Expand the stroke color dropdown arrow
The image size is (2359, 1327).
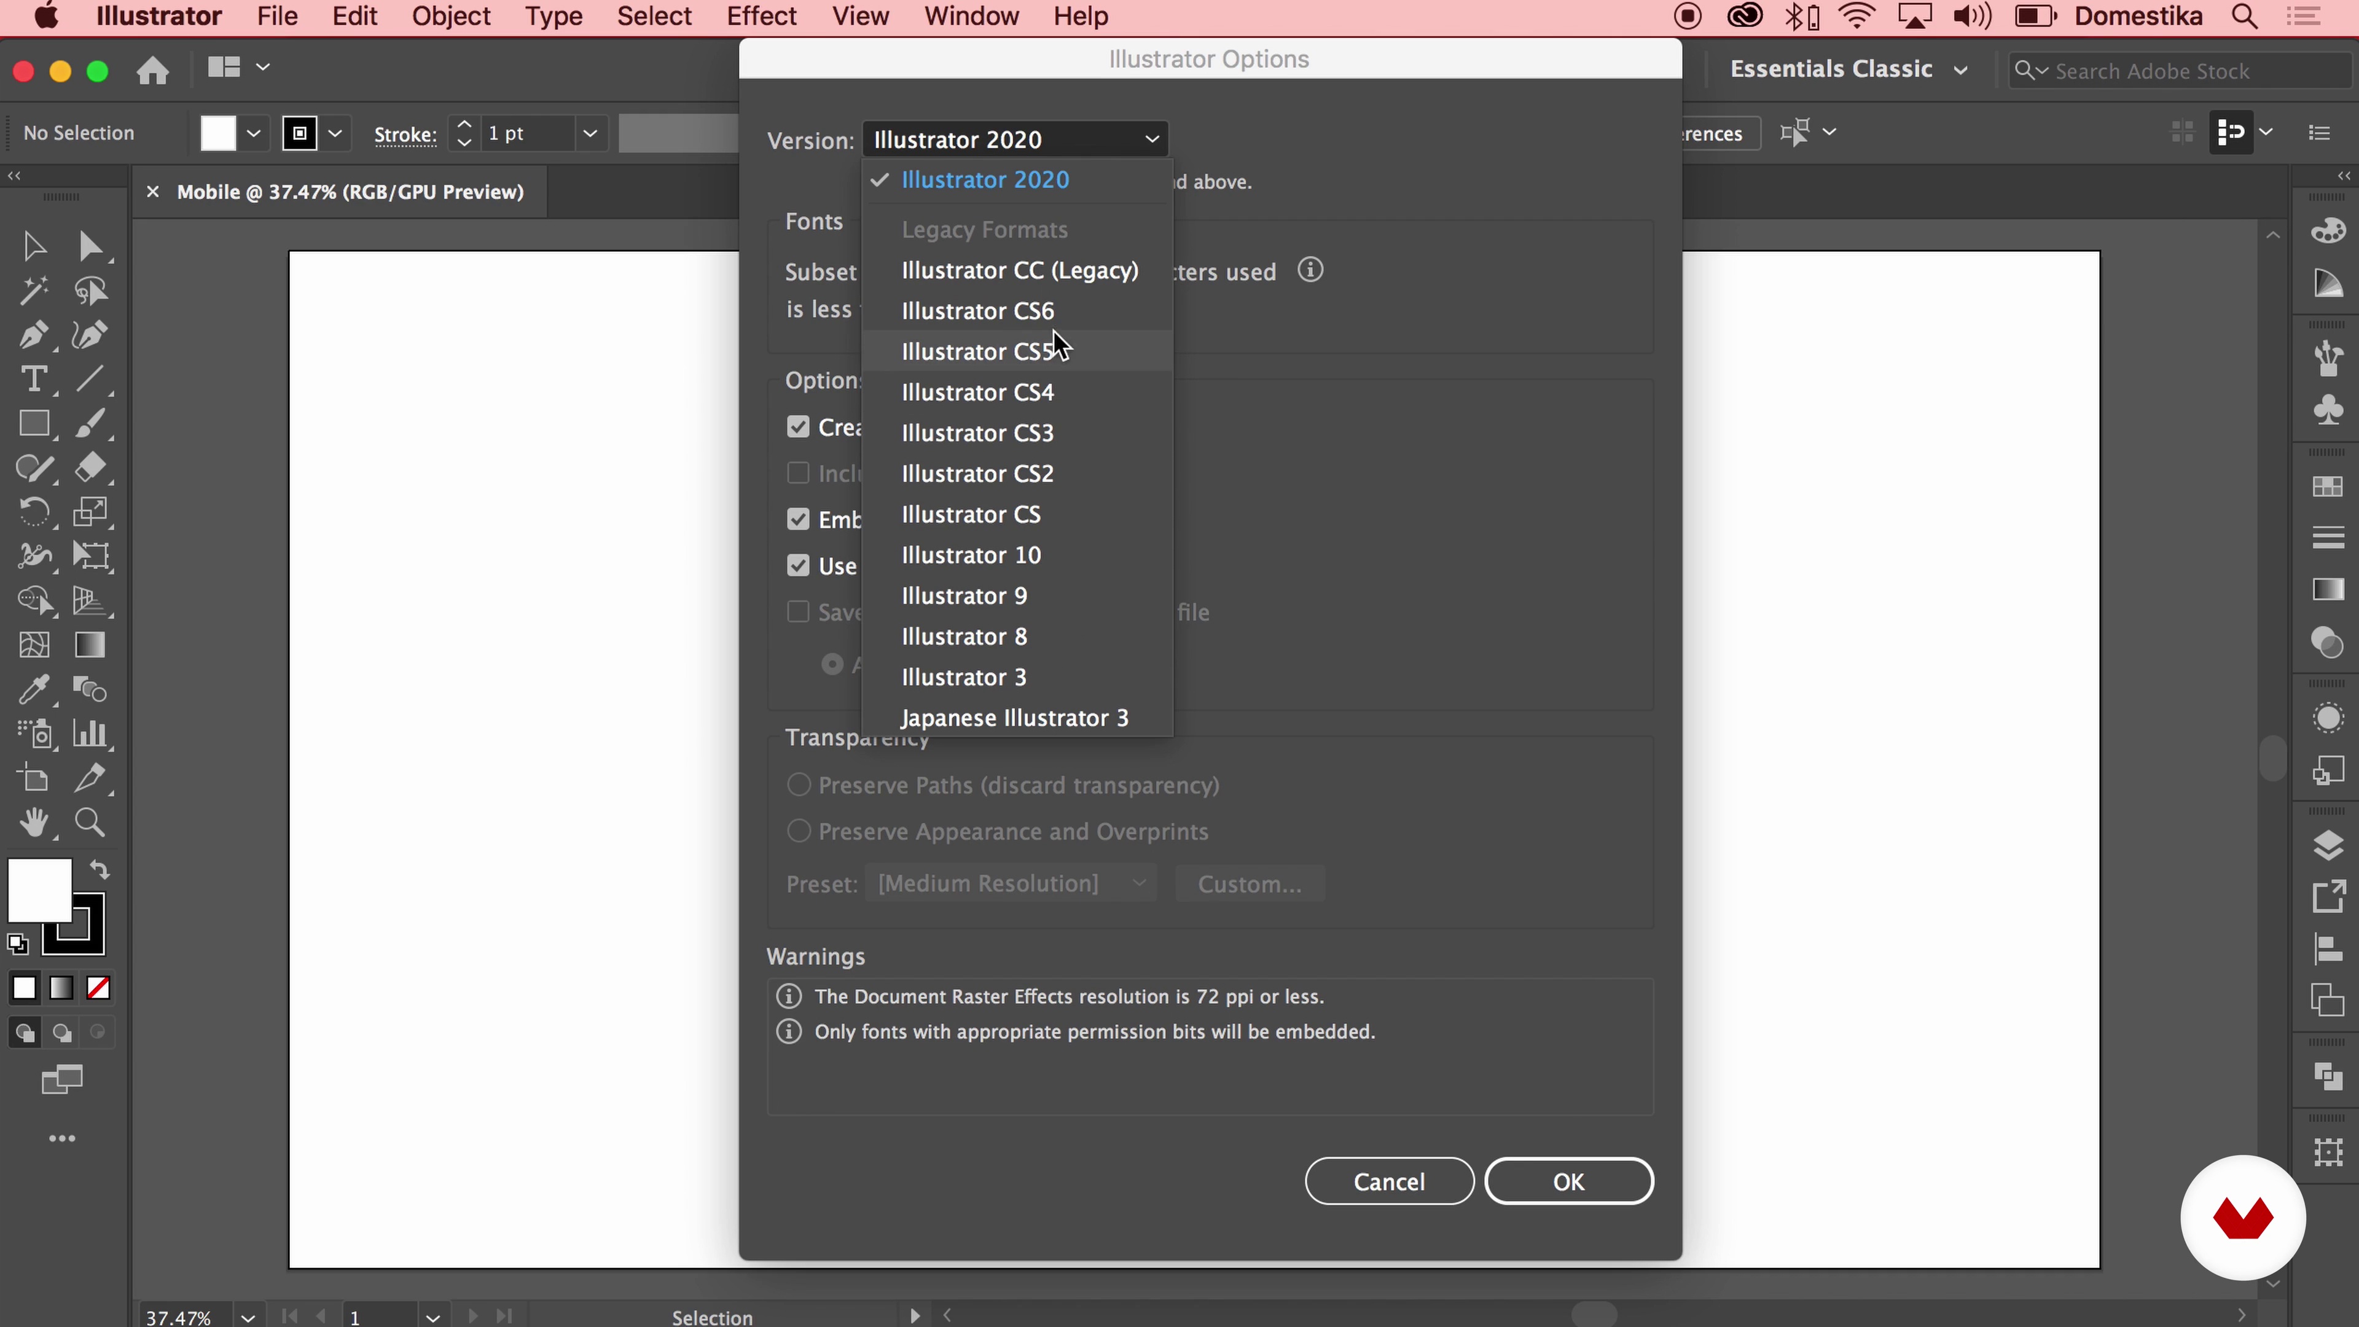click(x=335, y=134)
